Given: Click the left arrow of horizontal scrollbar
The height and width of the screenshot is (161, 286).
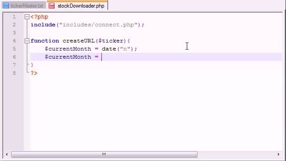Looking at the screenshot, I should point(7,154).
